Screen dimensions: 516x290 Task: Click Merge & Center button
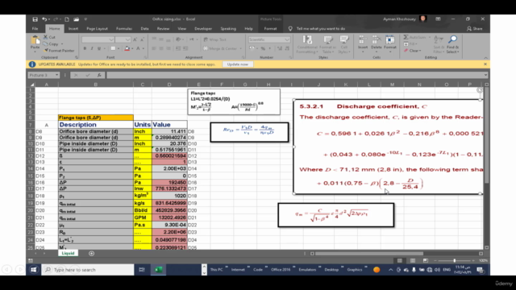pyautogui.click(x=220, y=48)
